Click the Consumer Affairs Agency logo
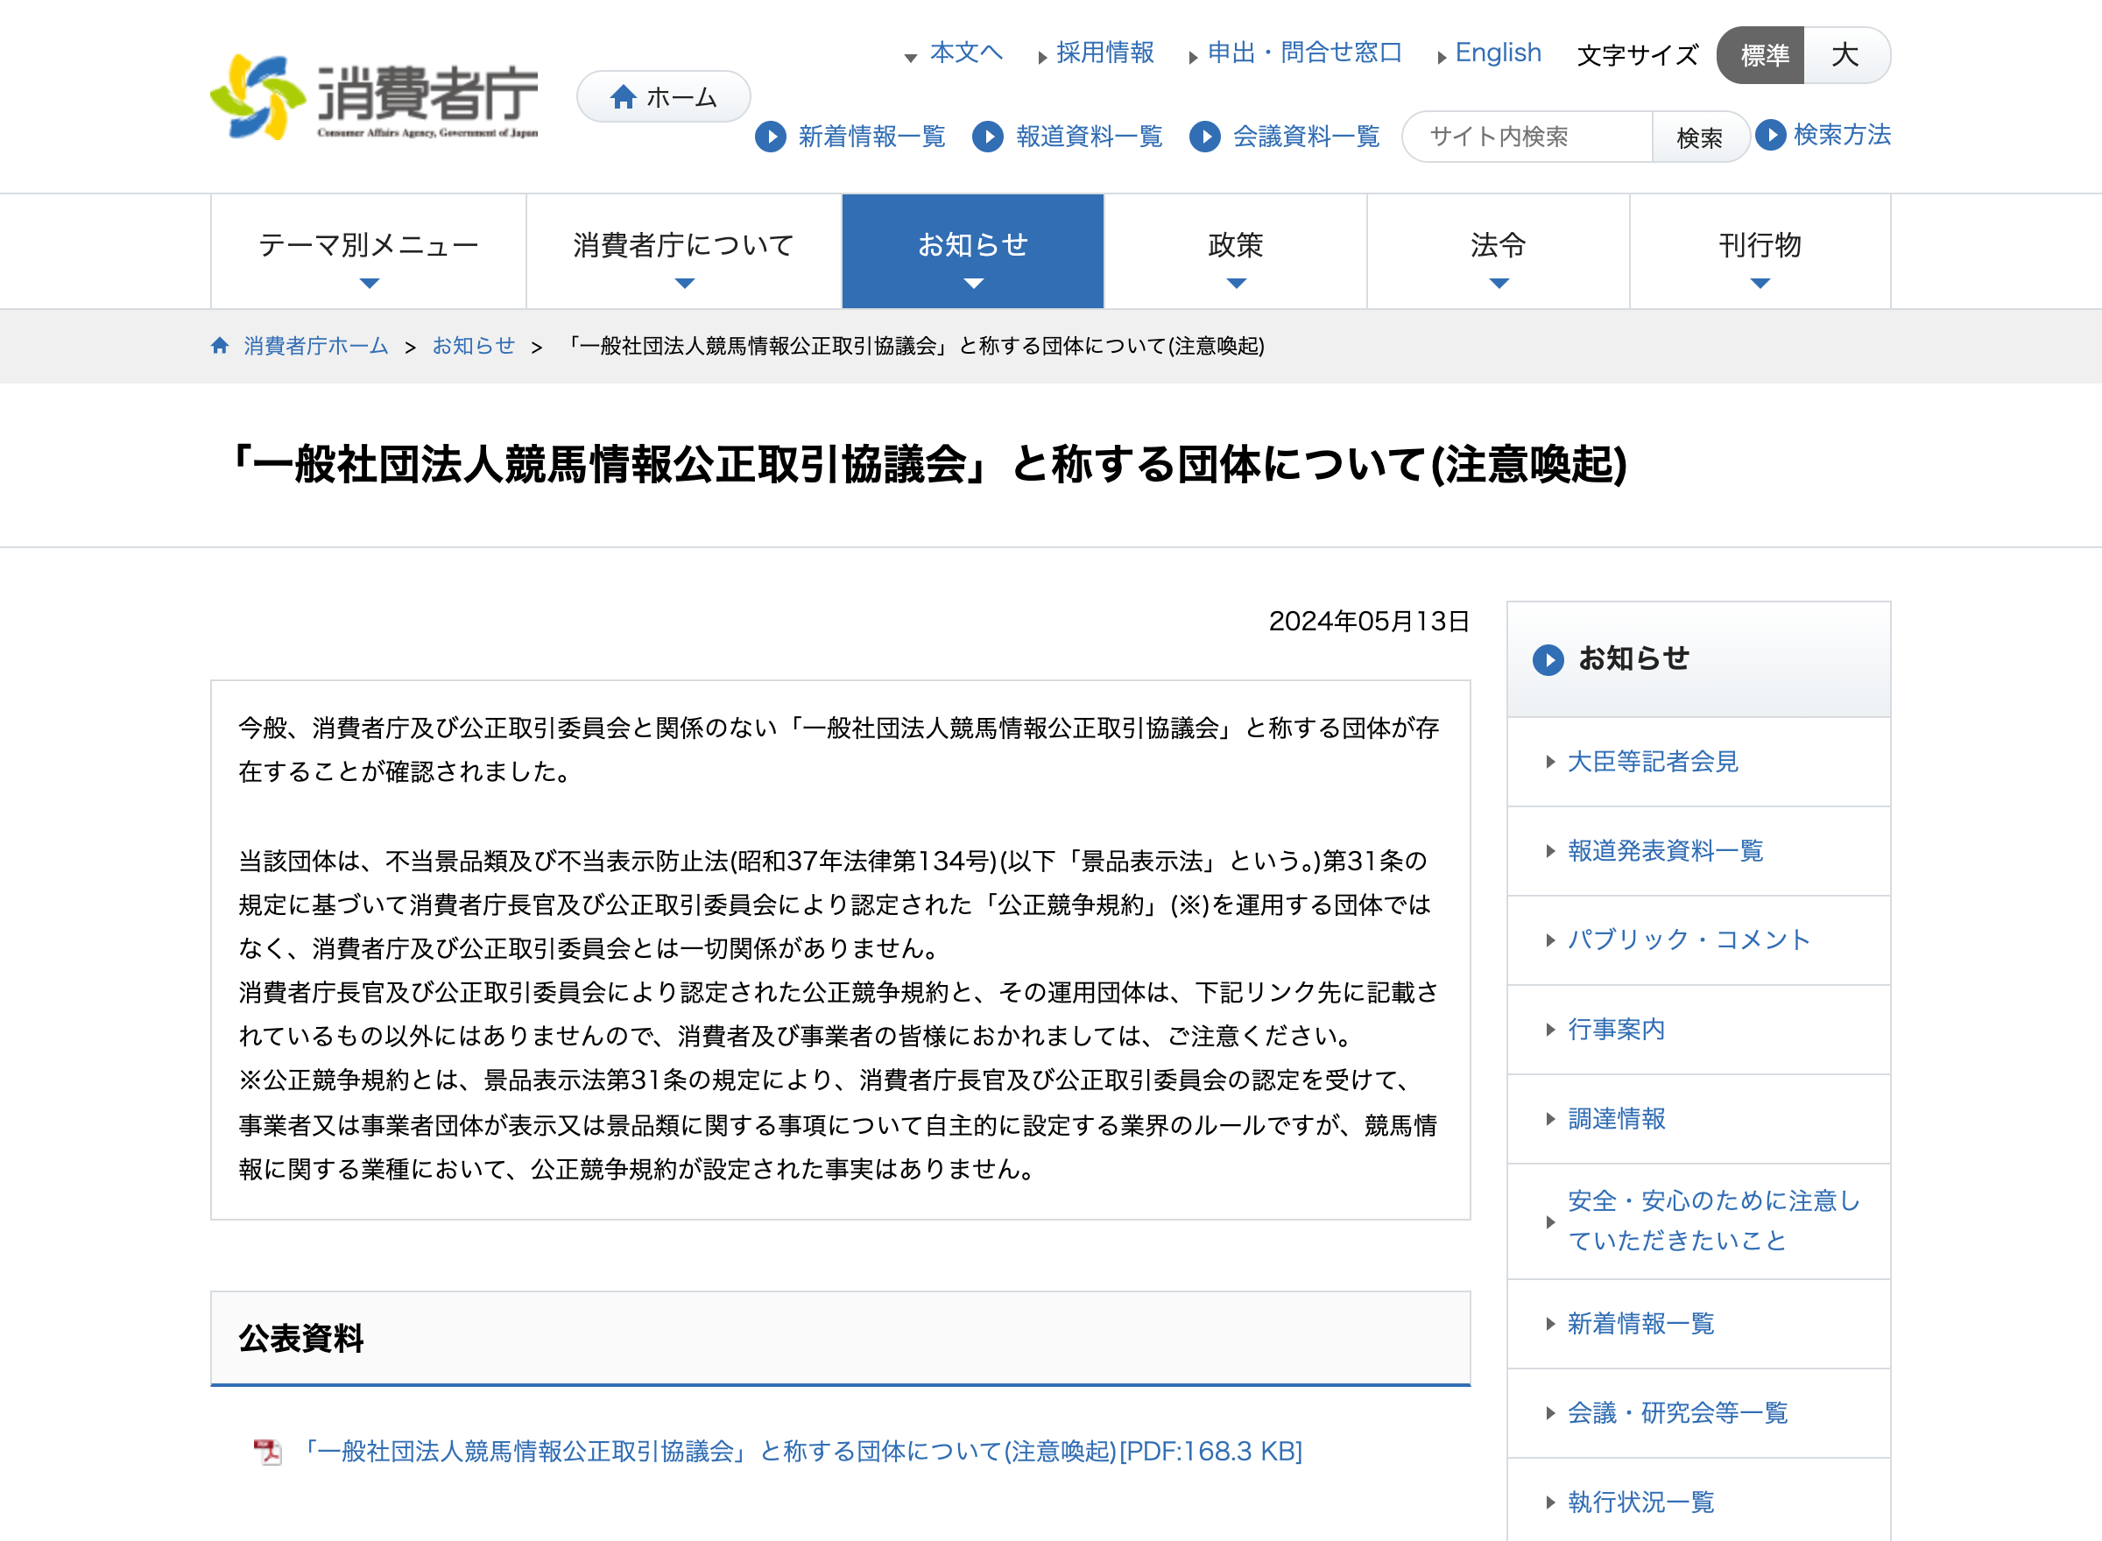The height and width of the screenshot is (1541, 2102). [374, 97]
